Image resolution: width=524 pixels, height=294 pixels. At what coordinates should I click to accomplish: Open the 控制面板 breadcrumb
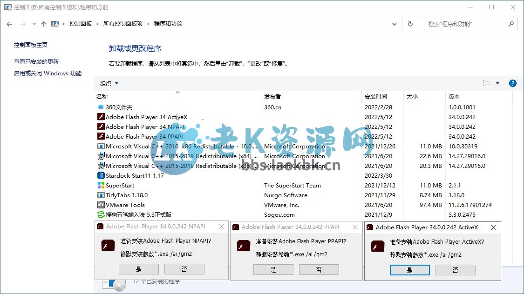[81, 24]
